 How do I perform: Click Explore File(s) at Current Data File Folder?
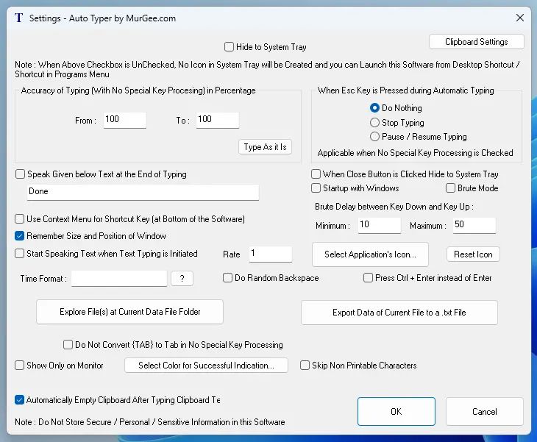pos(129,312)
